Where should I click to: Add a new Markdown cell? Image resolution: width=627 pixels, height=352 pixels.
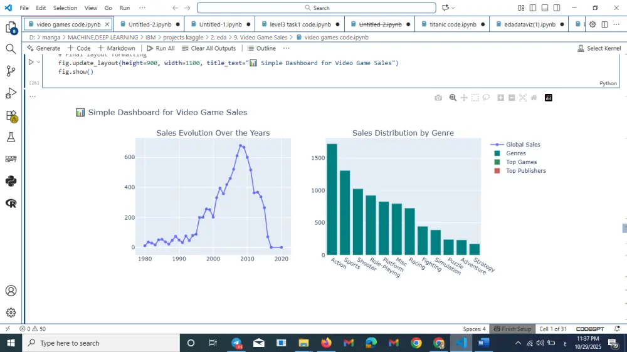pyautogui.click(x=117, y=48)
